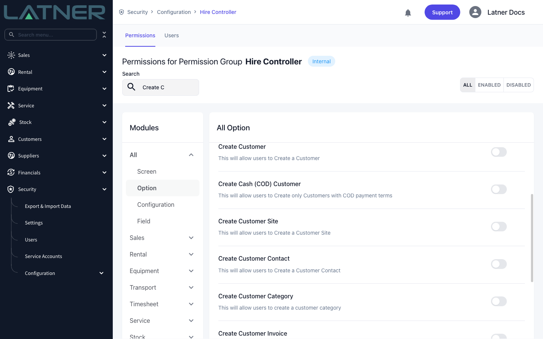The height and width of the screenshot is (339, 543).
Task: Expand the Stock module group
Action: (x=191, y=336)
